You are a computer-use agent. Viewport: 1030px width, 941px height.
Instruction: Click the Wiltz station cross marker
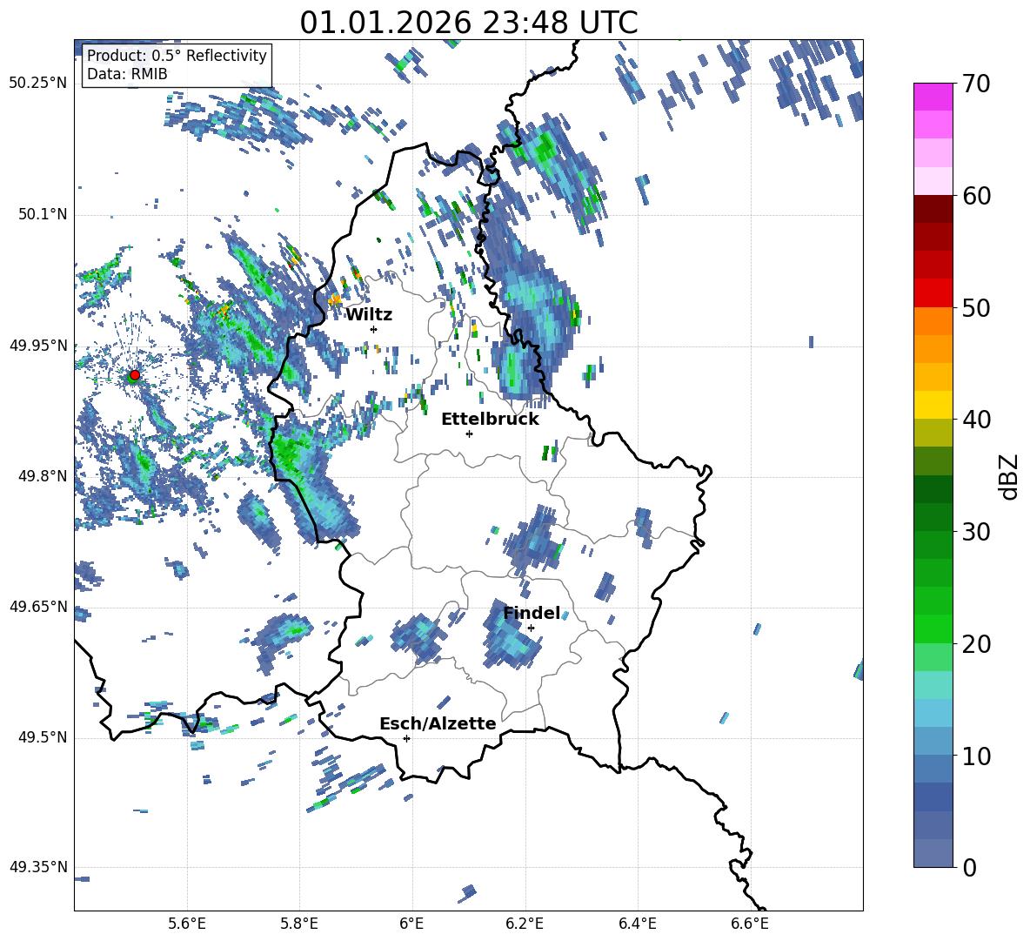374,329
